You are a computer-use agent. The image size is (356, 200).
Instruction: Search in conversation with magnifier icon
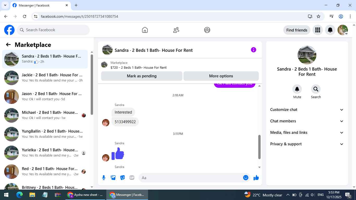tap(316, 89)
